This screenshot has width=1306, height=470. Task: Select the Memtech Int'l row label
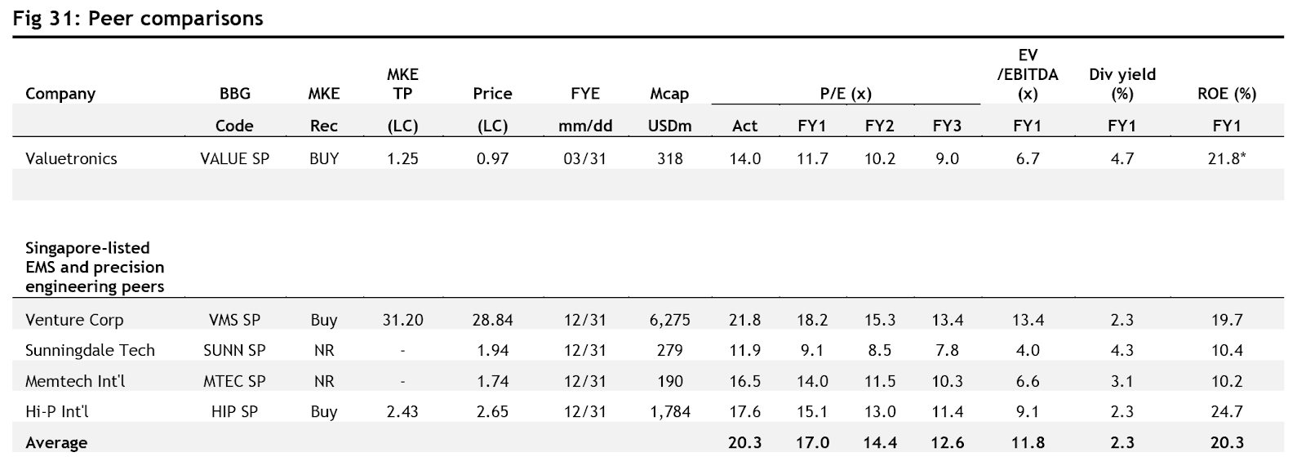75,381
